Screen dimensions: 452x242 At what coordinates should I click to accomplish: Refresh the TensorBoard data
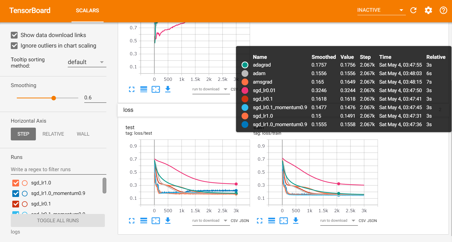413,11
